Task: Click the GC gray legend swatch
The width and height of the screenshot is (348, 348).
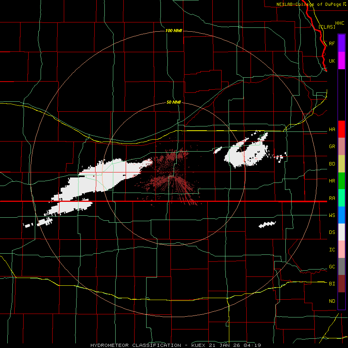Action: [341, 266]
